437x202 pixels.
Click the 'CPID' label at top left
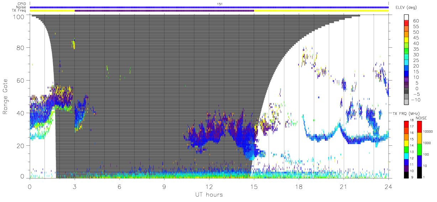point(22,4)
